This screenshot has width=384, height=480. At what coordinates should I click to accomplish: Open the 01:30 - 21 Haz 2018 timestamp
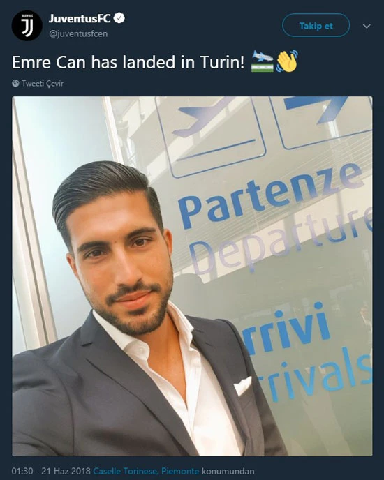[51, 471]
